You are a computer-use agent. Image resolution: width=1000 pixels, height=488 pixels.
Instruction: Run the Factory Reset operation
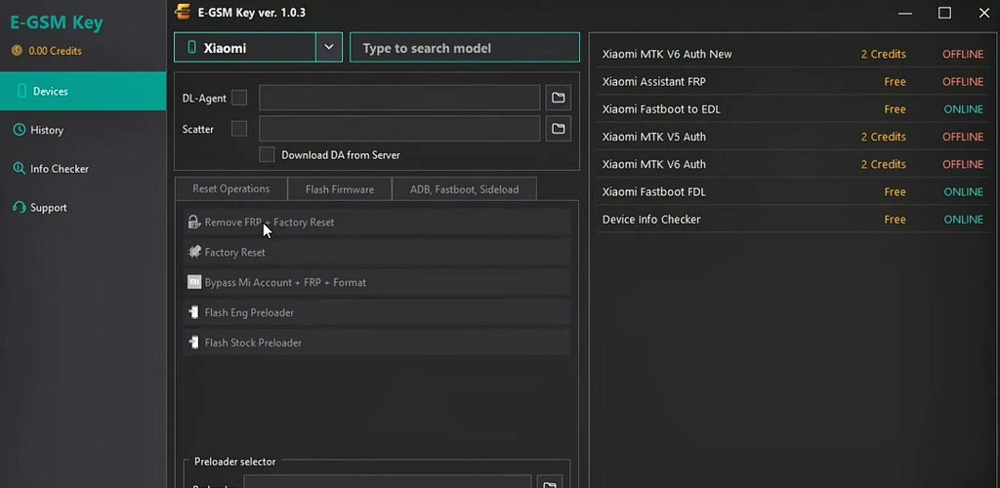(377, 252)
